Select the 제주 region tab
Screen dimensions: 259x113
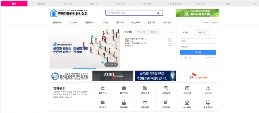pos(250,3)
